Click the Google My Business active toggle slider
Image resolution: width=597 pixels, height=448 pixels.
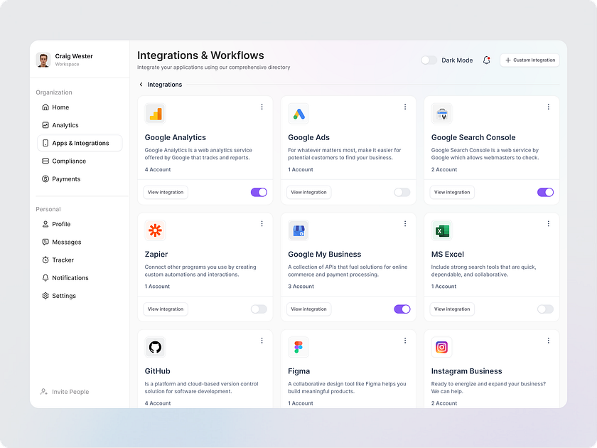pos(402,309)
